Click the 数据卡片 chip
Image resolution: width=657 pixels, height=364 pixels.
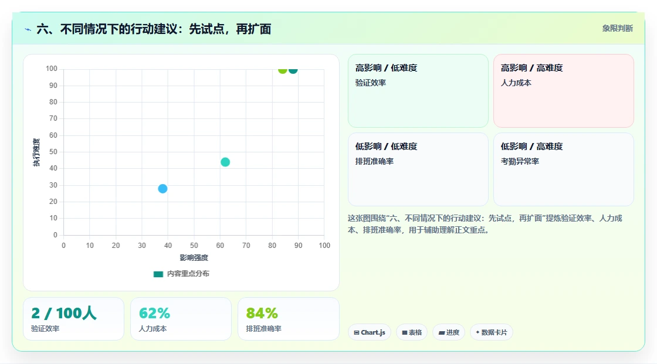point(492,332)
